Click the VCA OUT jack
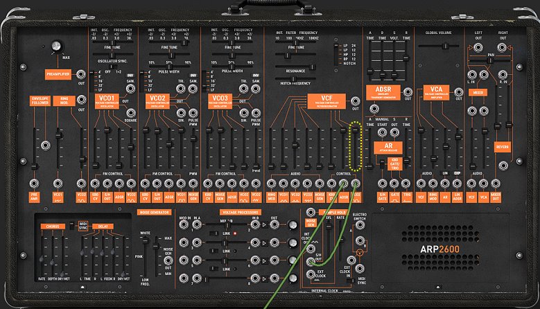The image size is (540, 309). point(458,92)
